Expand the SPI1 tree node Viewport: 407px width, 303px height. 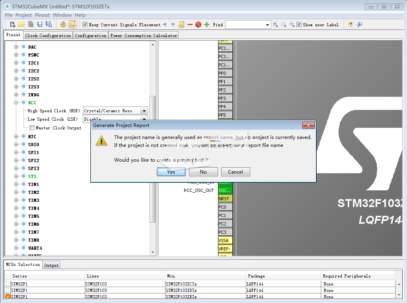[x=16, y=152]
